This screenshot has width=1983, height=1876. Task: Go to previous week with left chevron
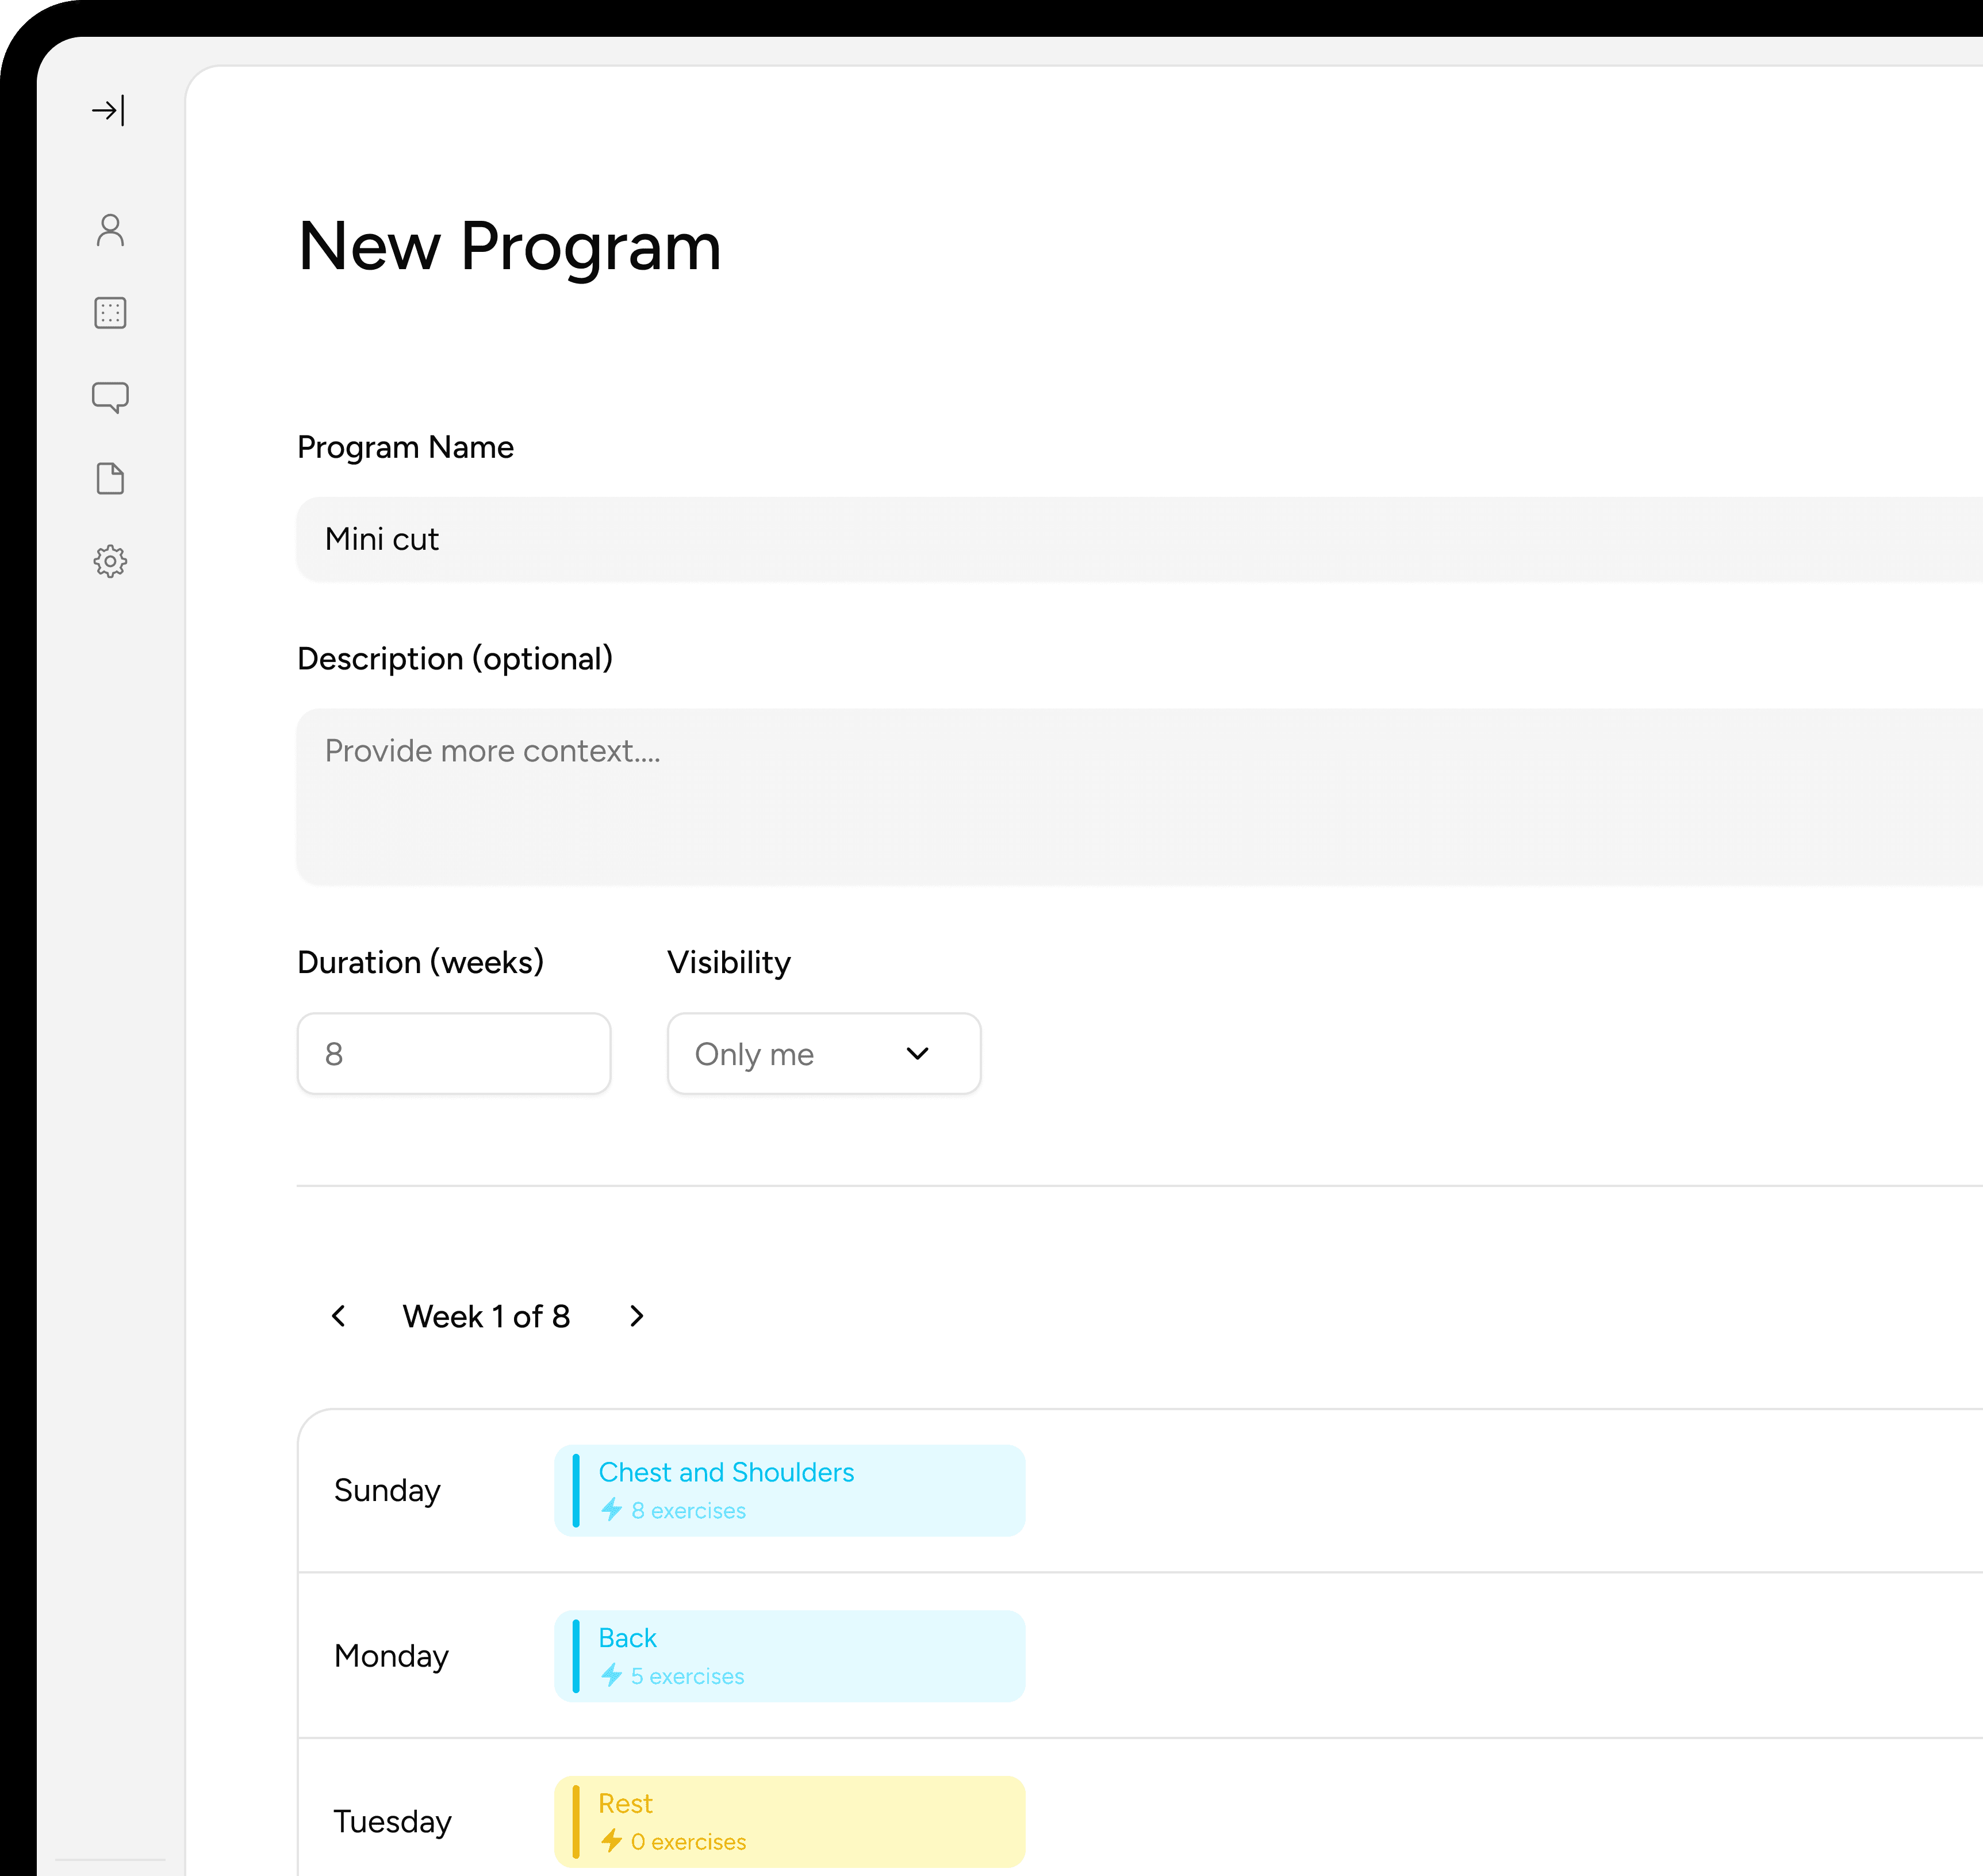[x=339, y=1316]
